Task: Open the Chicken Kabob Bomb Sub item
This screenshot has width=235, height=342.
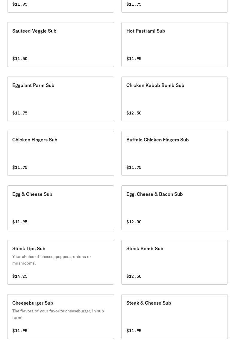Action: coord(175,99)
